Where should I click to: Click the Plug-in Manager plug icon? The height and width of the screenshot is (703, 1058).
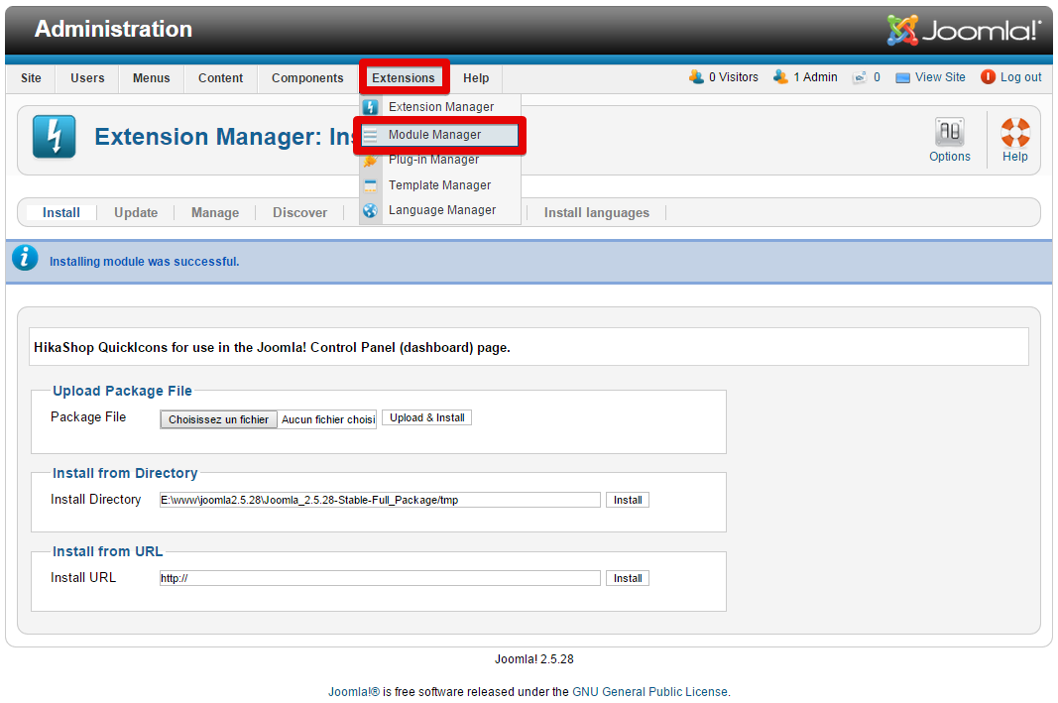point(371,161)
